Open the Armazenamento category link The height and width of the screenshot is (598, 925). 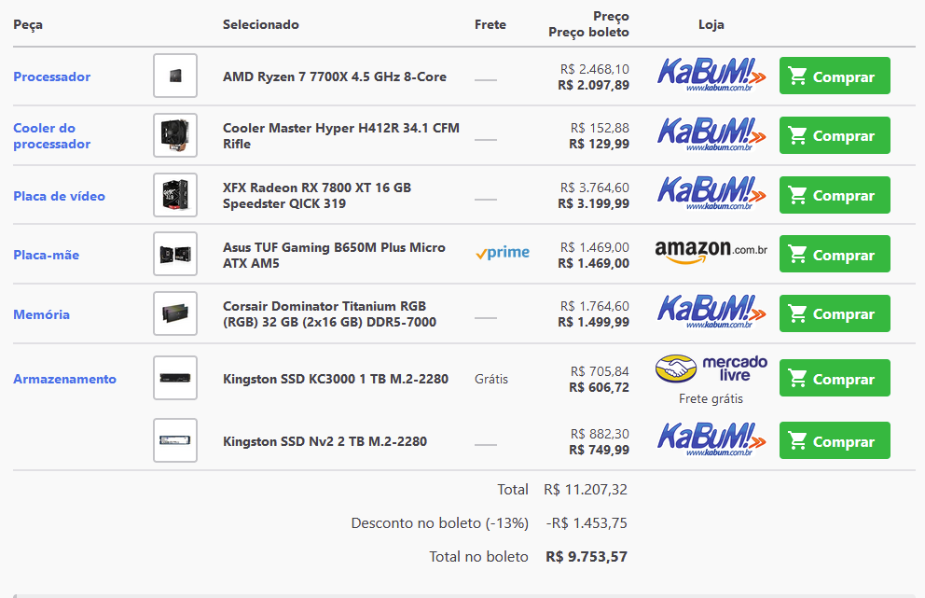pos(65,379)
